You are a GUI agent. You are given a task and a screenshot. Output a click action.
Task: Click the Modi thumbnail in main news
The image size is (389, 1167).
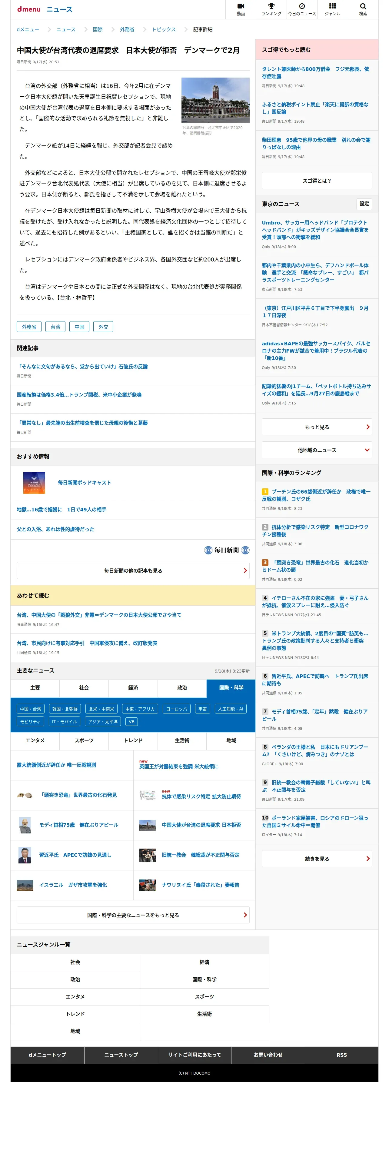(25, 825)
